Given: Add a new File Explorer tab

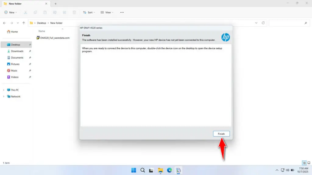Looking at the screenshot, I should tap(55, 4).
